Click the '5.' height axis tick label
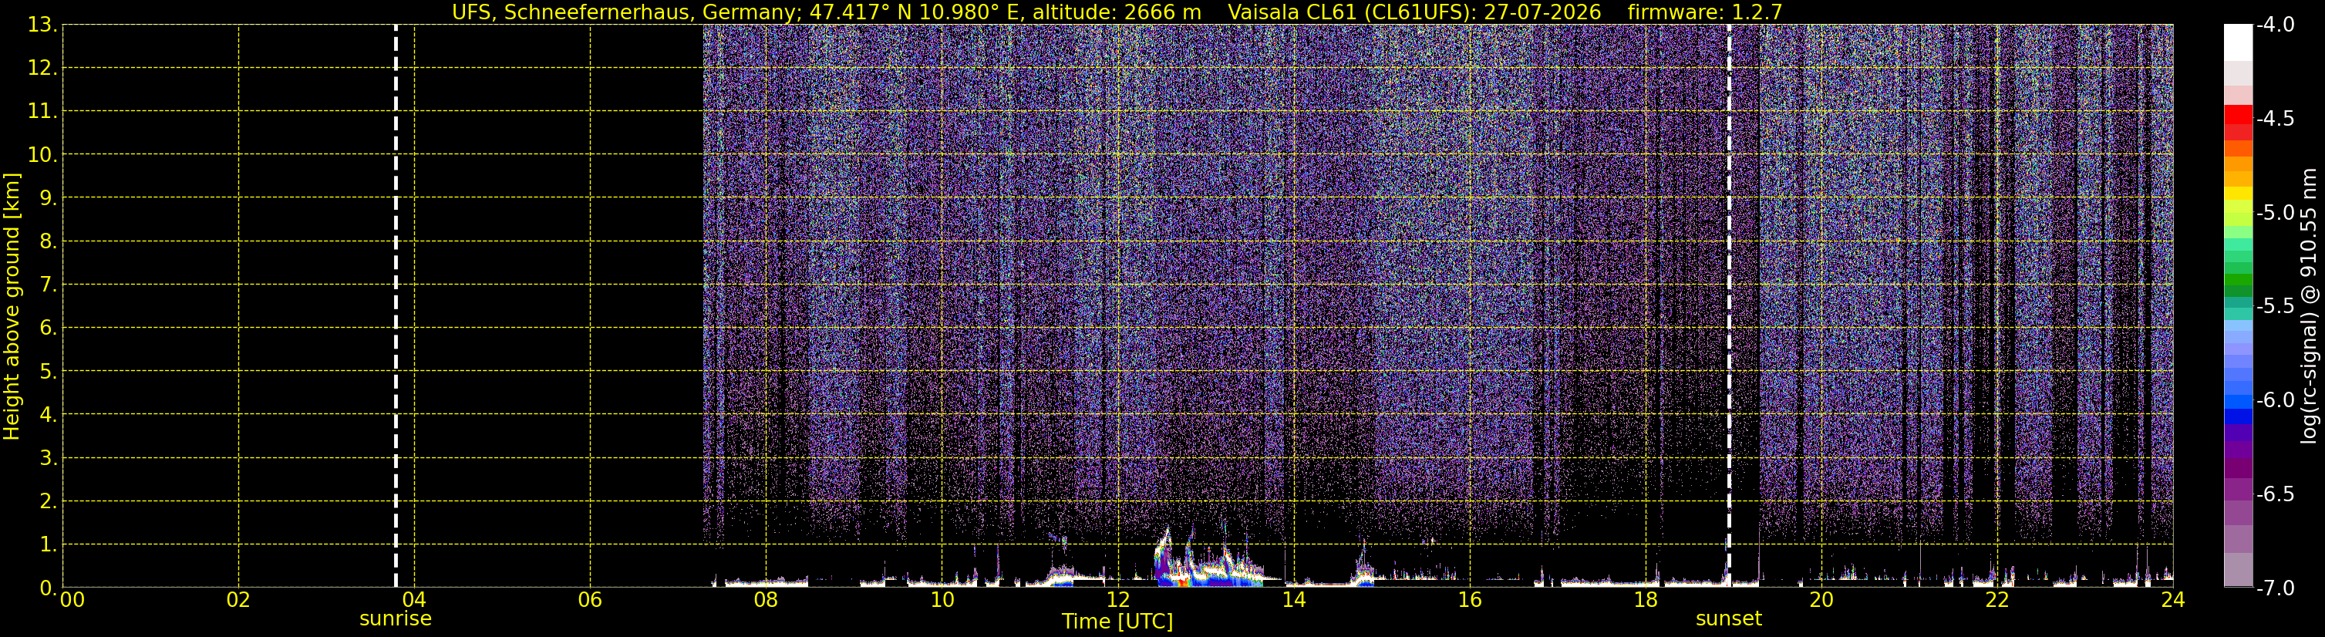The image size is (2325, 637). coord(48,372)
